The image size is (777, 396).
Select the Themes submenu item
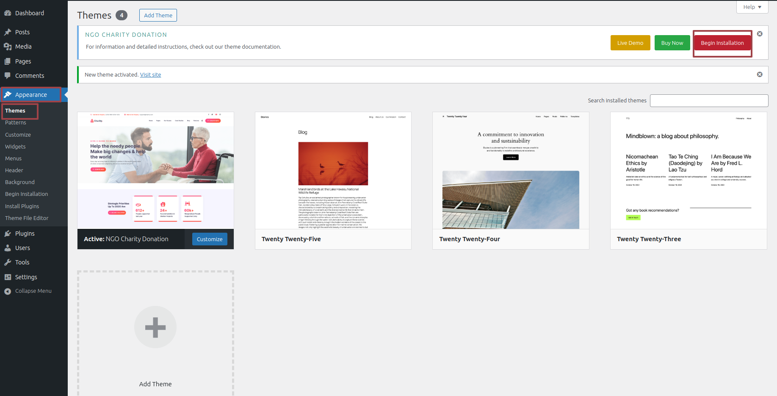(15, 110)
